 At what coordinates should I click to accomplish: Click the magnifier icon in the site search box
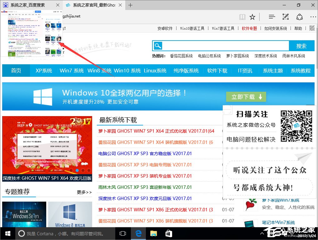click(158, 46)
